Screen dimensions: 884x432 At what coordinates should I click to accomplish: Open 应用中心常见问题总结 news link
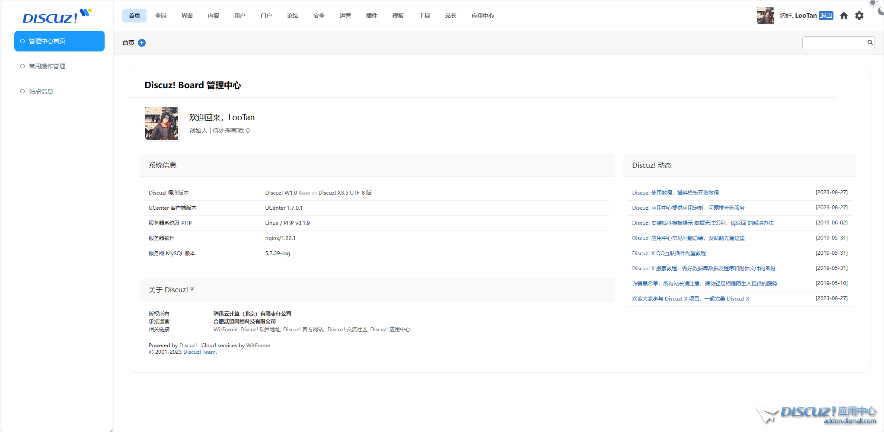688,238
